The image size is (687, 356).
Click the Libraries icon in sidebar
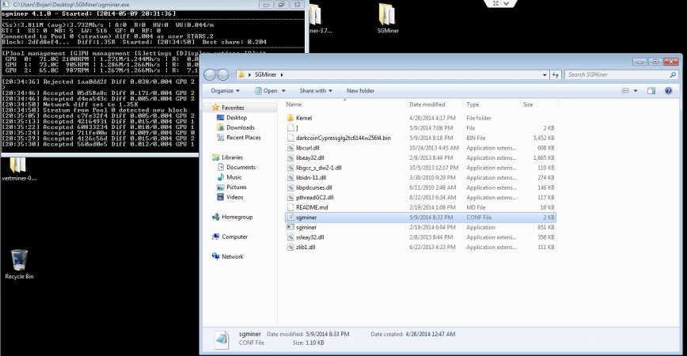pos(215,157)
